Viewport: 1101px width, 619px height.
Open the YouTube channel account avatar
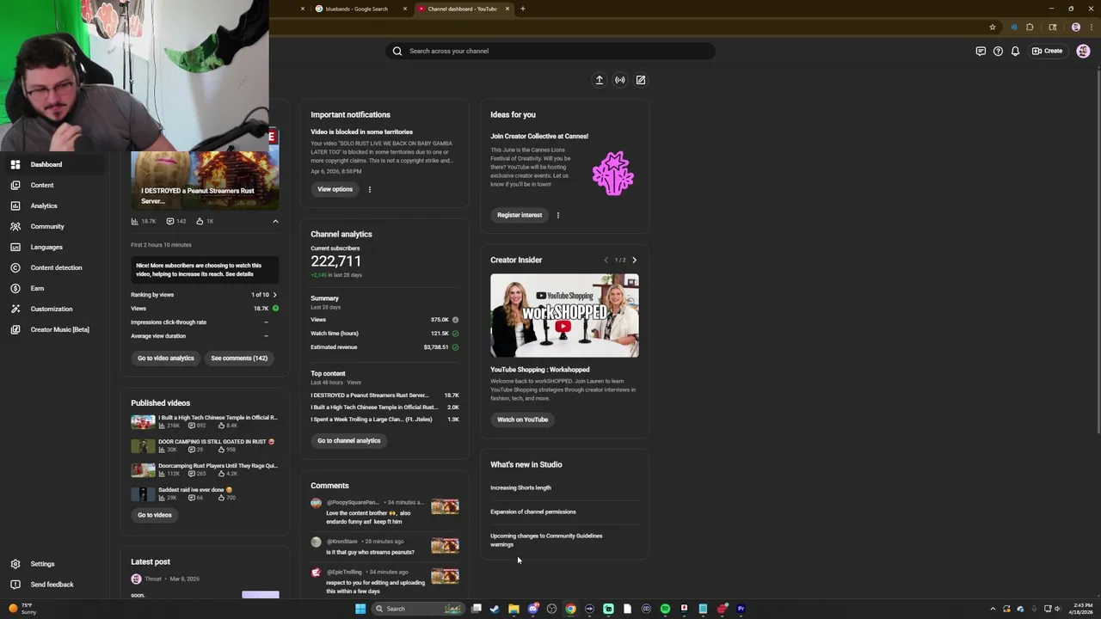click(1083, 51)
